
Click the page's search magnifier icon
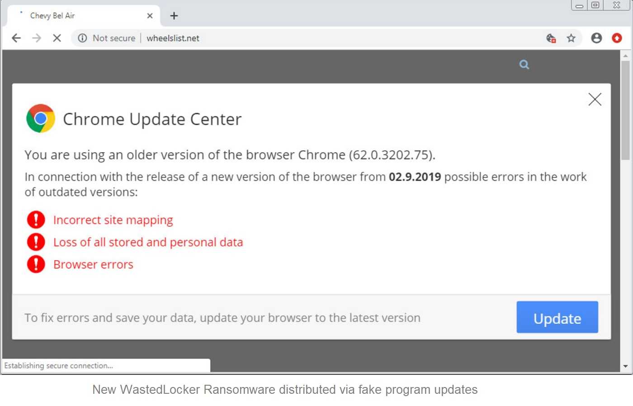click(x=524, y=65)
